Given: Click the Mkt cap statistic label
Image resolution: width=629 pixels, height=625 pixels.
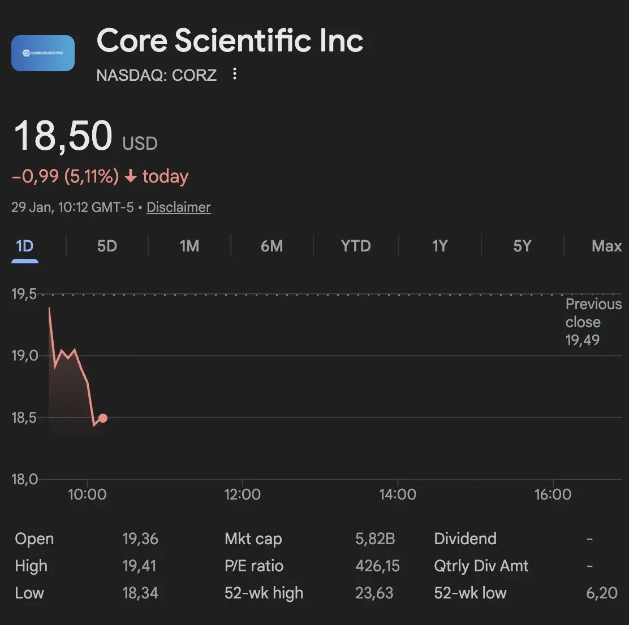Looking at the screenshot, I should (x=253, y=539).
